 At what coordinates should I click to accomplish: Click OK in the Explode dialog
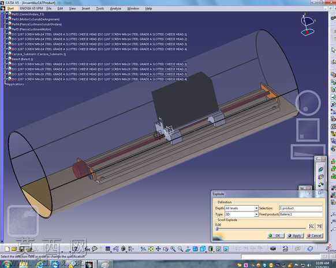[276, 236]
